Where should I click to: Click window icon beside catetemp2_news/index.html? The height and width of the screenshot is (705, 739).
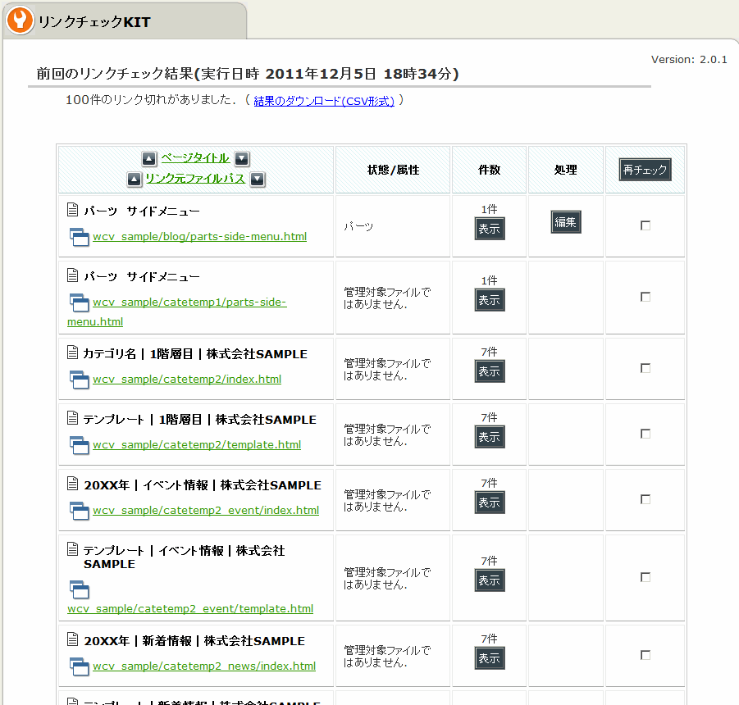(79, 666)
